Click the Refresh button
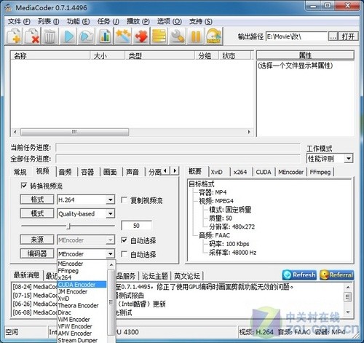This screenshot has width=364, height=343. tap(299, 275)
